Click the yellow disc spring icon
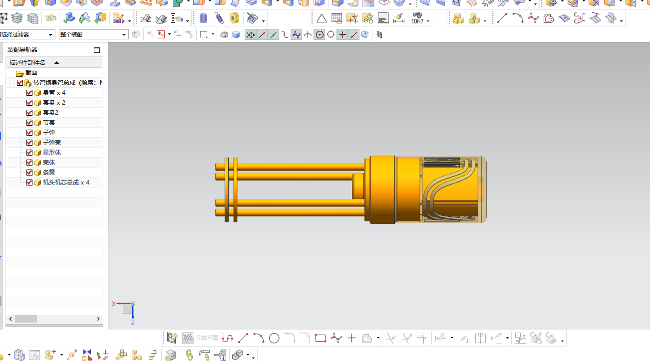This screenshot has height=361, width=650. 234,19
